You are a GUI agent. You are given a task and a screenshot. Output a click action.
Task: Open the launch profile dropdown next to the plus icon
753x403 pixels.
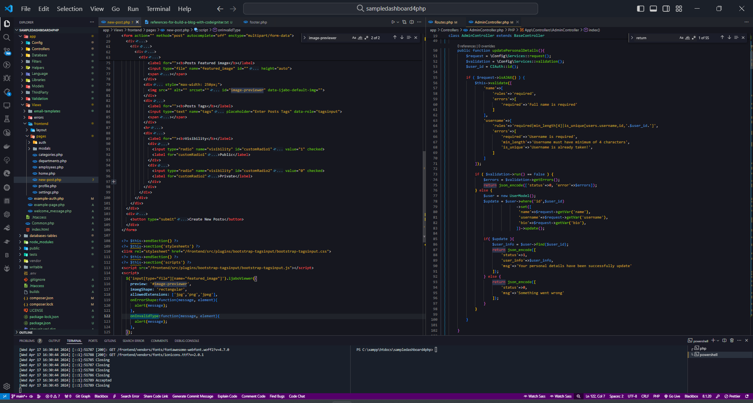coord(718,340)
